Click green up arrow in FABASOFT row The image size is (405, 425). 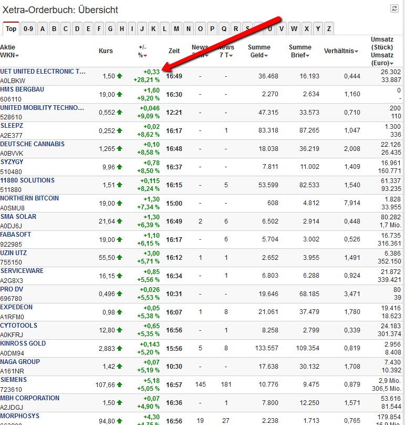pos(120,240)
